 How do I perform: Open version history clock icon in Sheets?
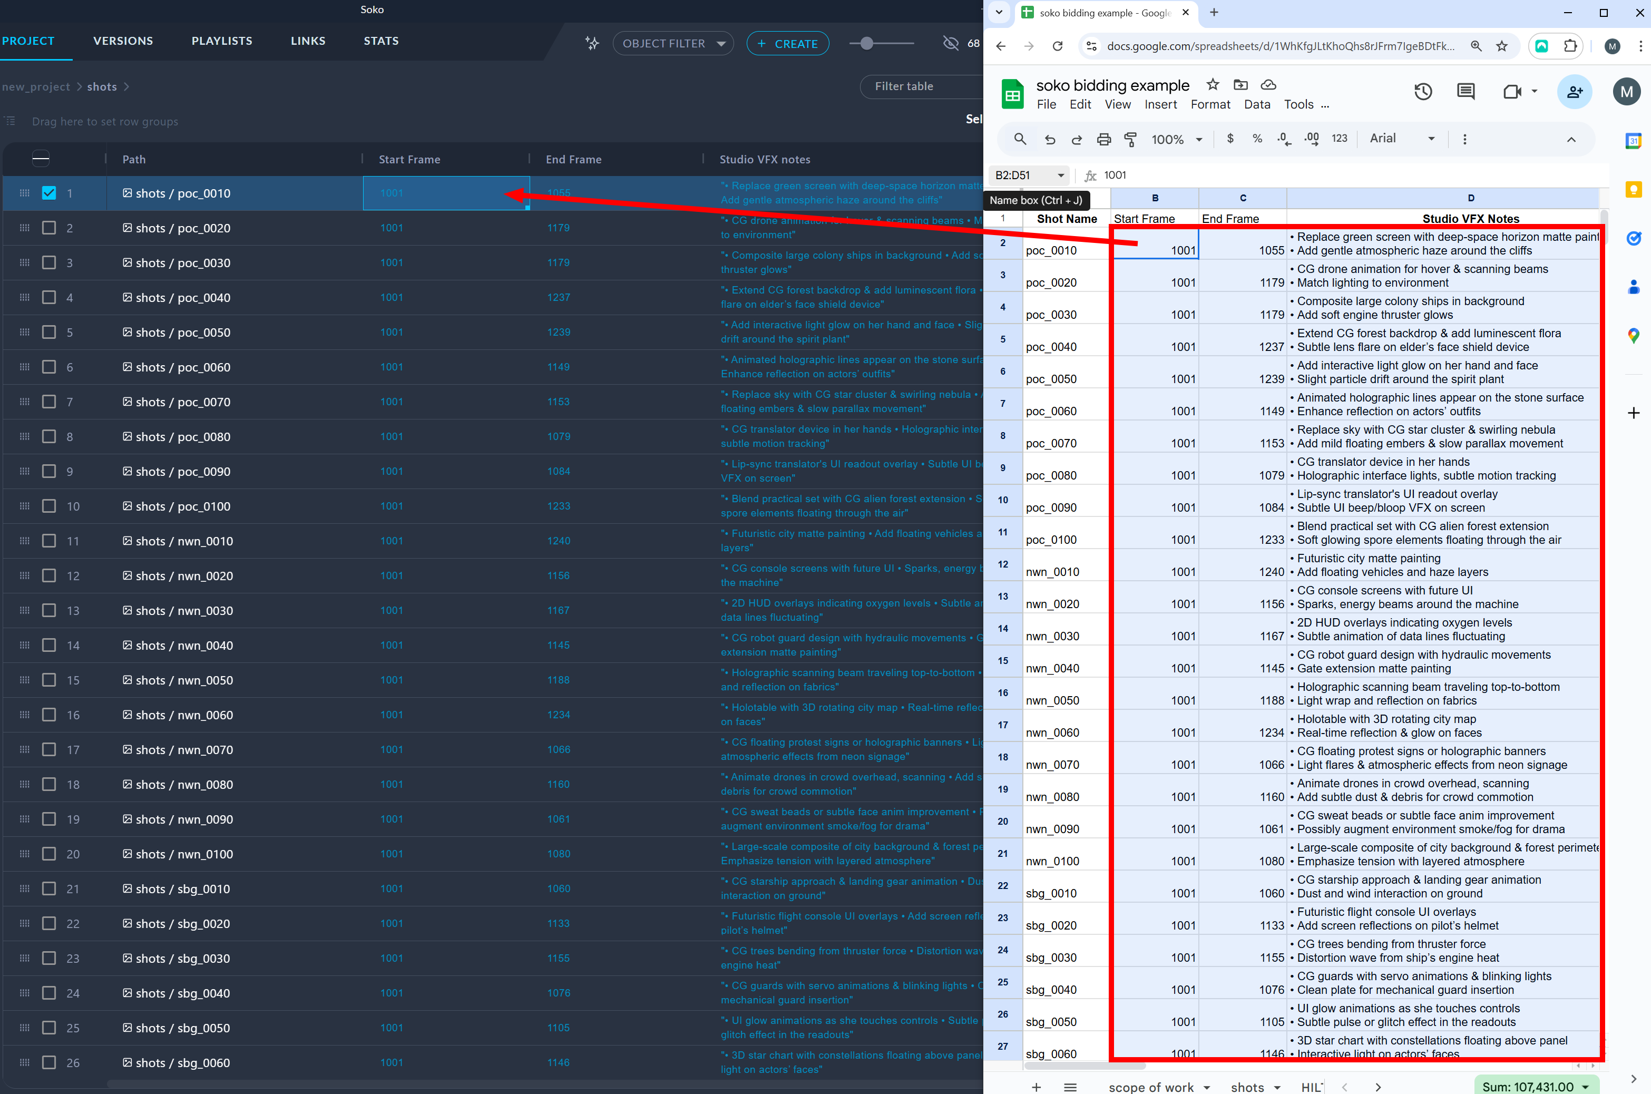(1423, 91)
